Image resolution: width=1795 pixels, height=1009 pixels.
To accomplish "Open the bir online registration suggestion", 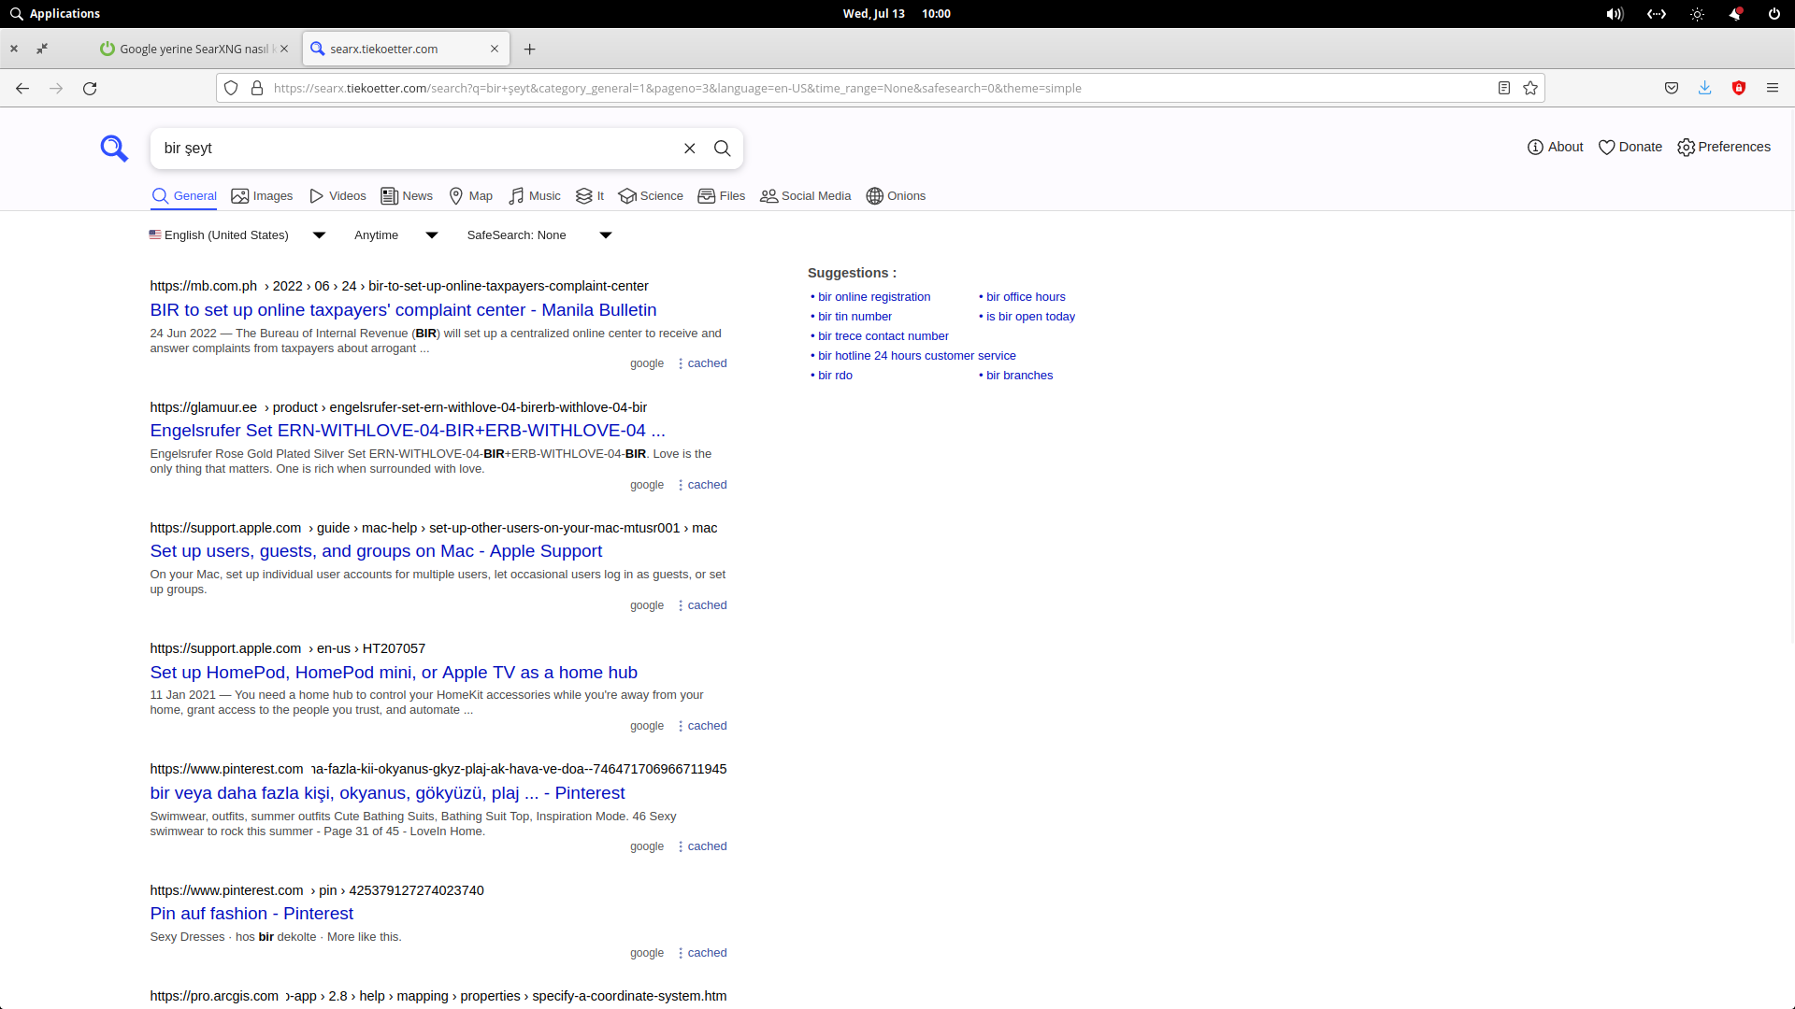I will (x=873, y=296).
